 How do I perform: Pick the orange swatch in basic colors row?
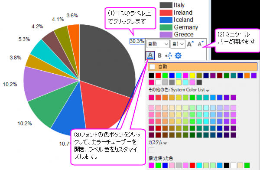(x=247, y=75)
